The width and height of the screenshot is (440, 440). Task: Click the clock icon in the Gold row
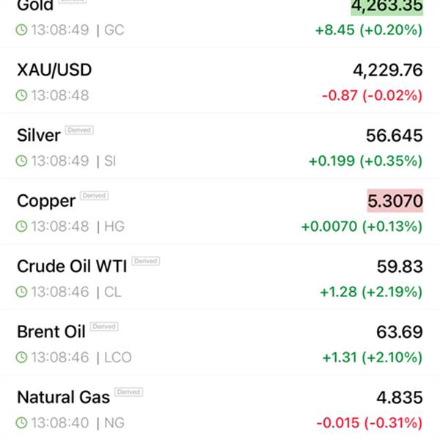[22, 30]
